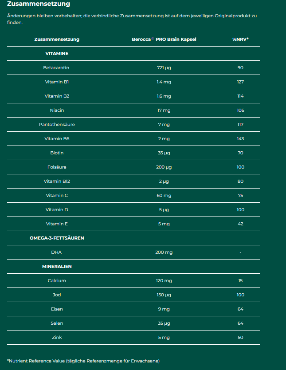
Task: Select the Niacin row label
Action: tap(57, 110)
